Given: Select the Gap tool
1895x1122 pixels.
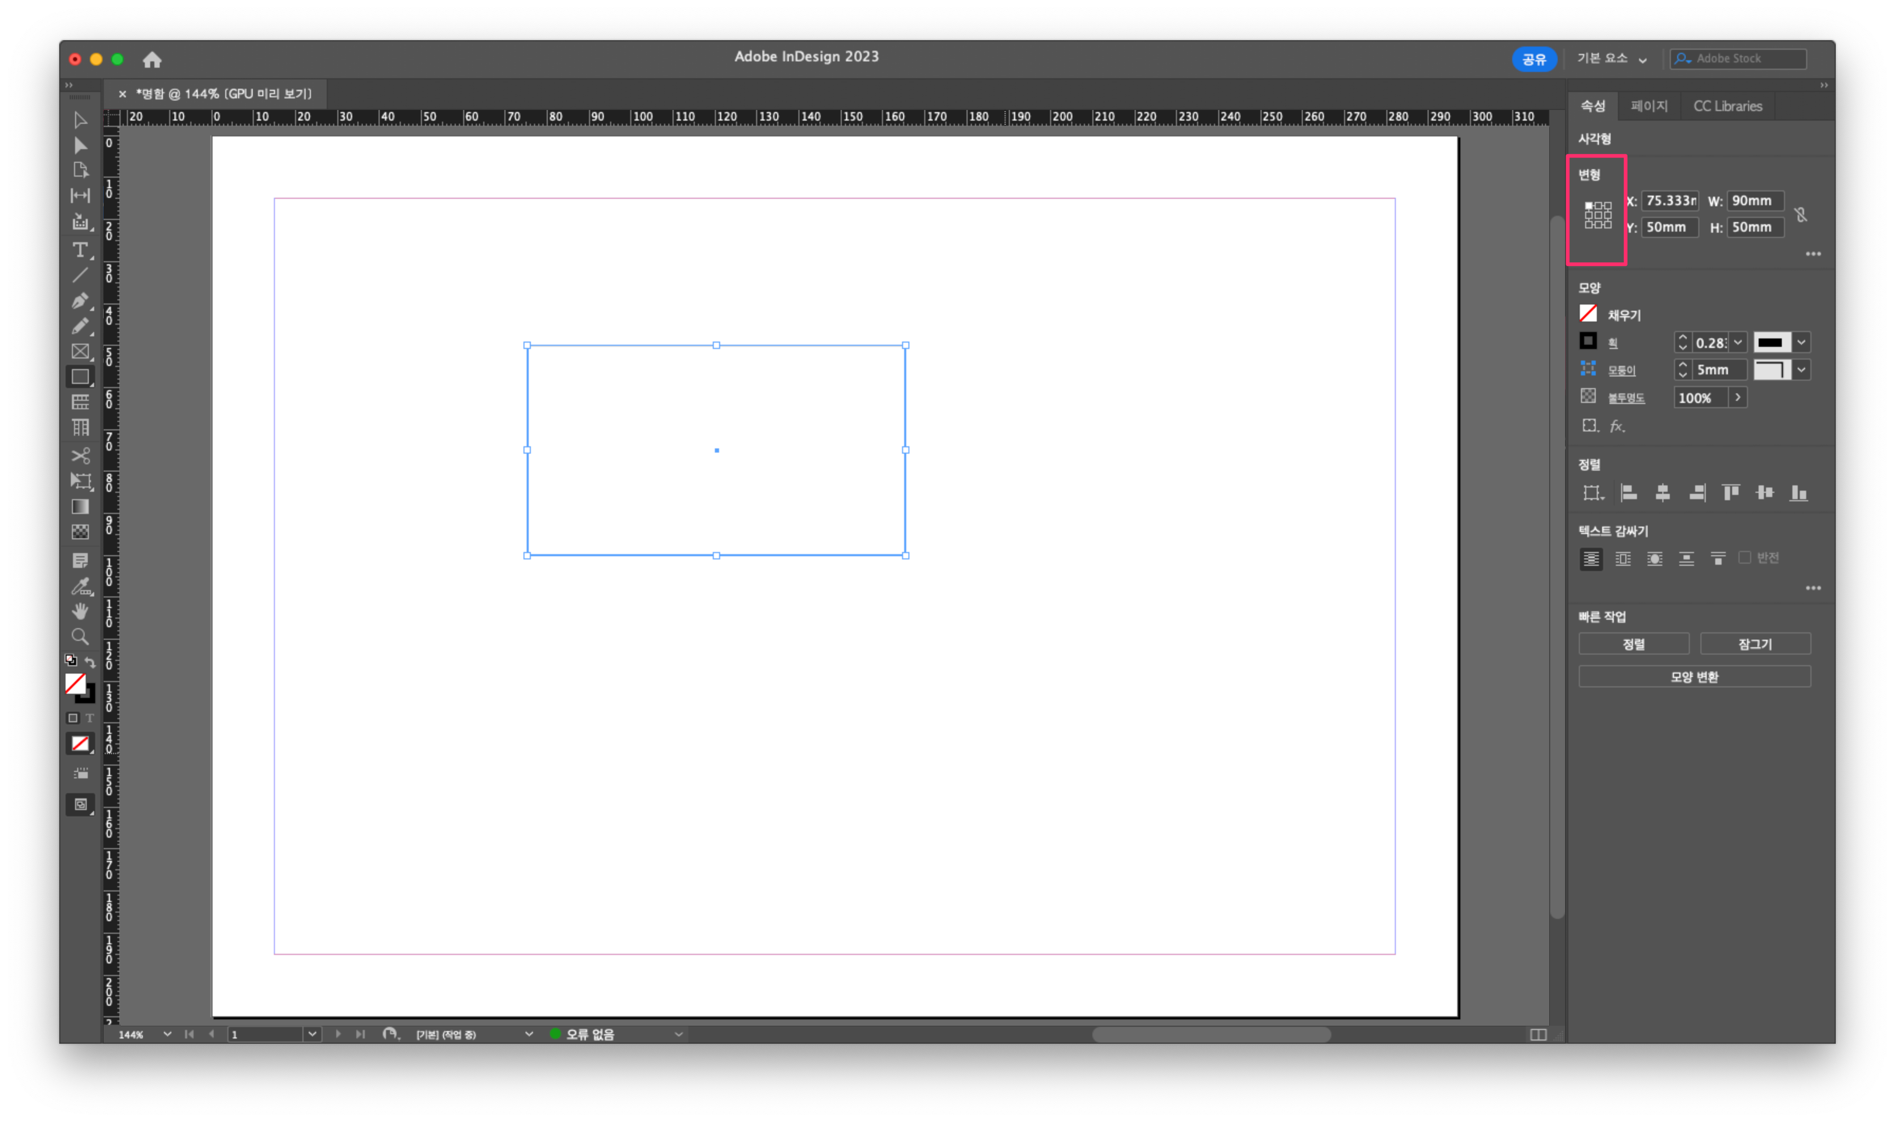Looking at the screenshot, I should pos(80,196).
